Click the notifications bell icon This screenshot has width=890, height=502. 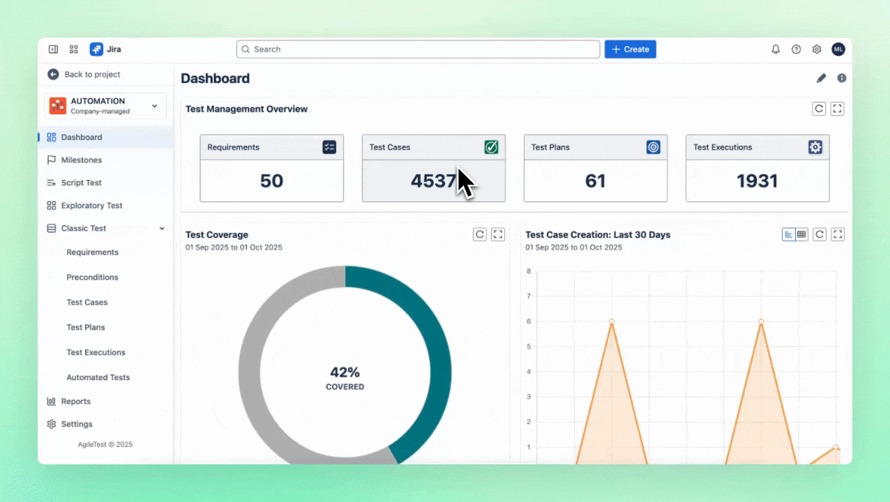tap(776, 50)
